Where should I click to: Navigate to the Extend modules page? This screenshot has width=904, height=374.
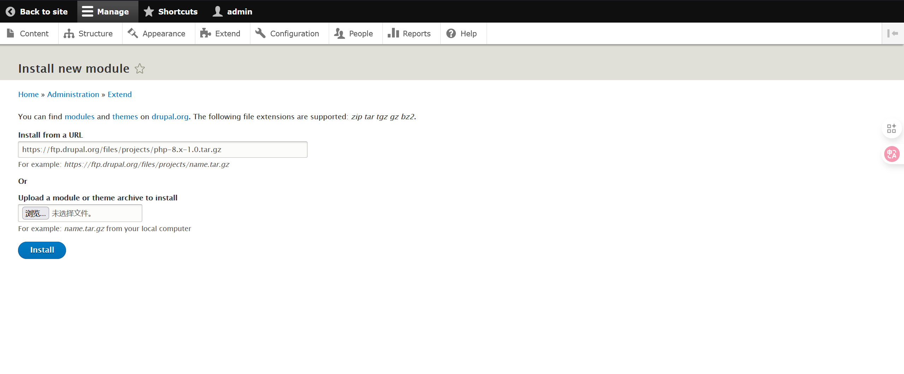pos(221,34)
